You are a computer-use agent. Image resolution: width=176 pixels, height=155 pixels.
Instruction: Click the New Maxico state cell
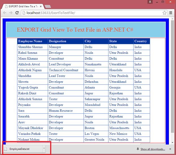pyautogui.click(x=121, y=134)
